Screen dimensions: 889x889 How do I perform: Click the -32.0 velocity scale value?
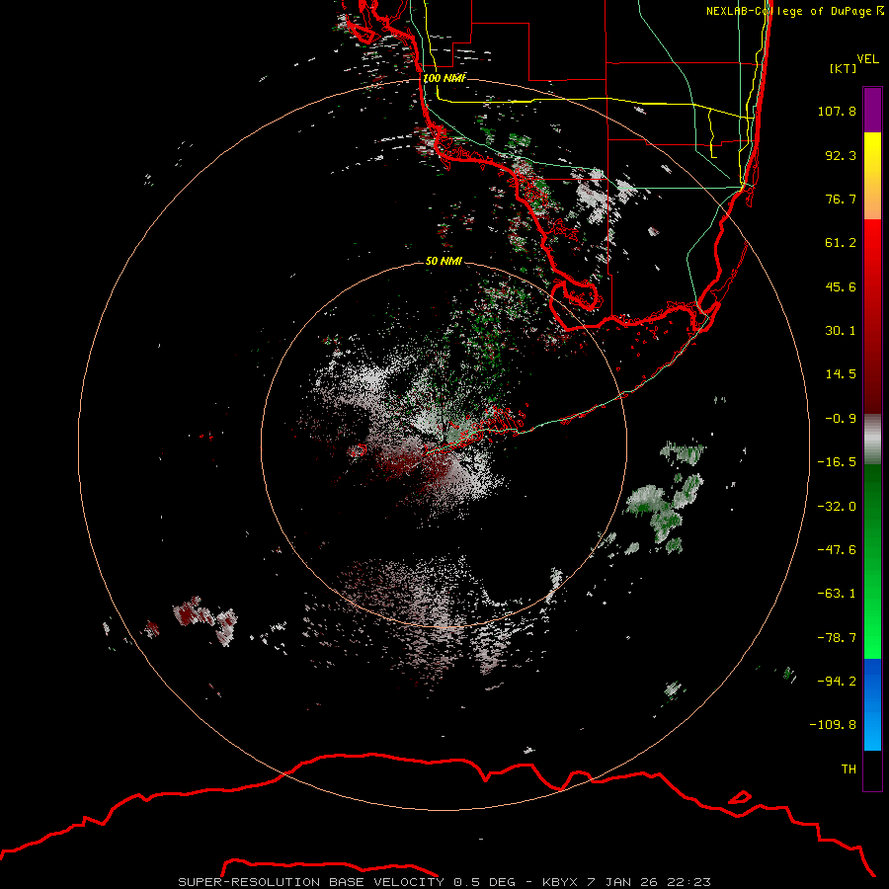(837, 507)
